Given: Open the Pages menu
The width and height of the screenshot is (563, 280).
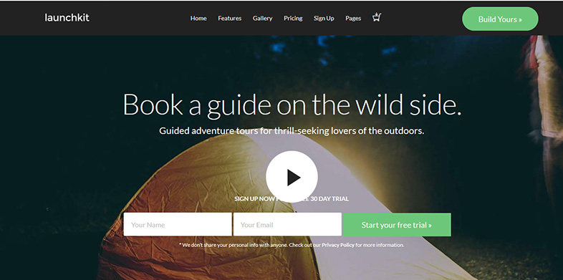Looking at the screenshot, I should tap(353, 19).
